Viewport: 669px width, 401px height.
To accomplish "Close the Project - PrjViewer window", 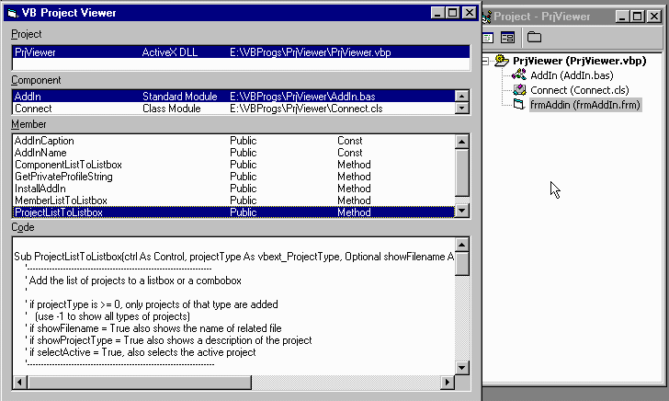I will click(x=654, y=17).
